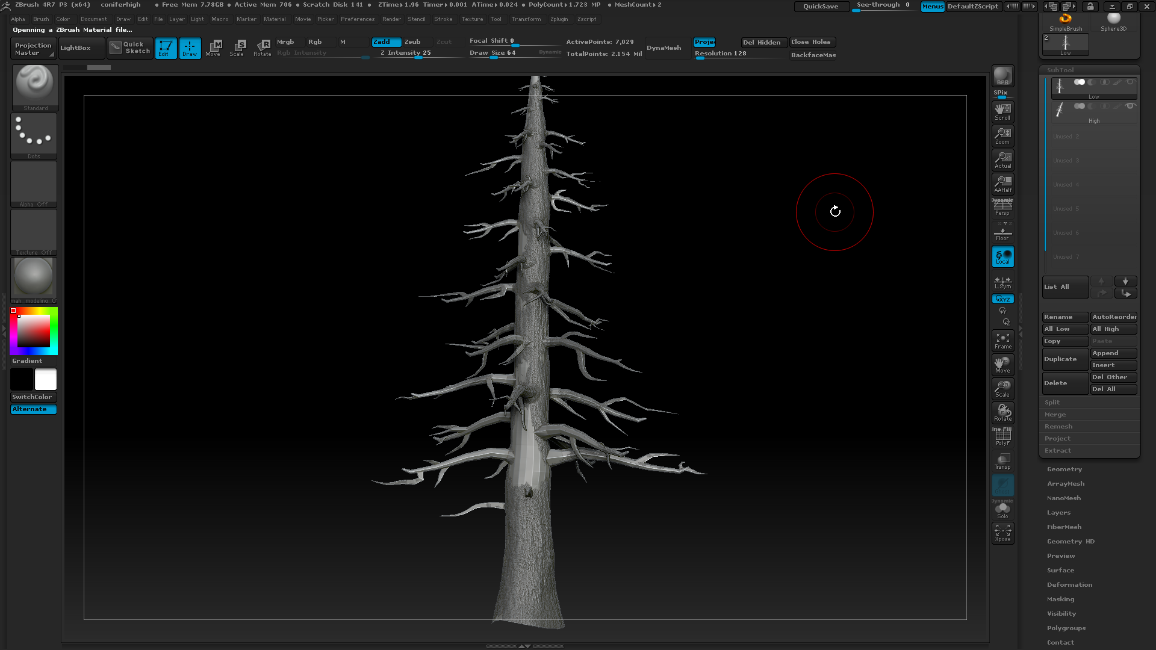The image size is (1156, 650).
Task: Click the QuickSave button
Action: coord(821,7)
